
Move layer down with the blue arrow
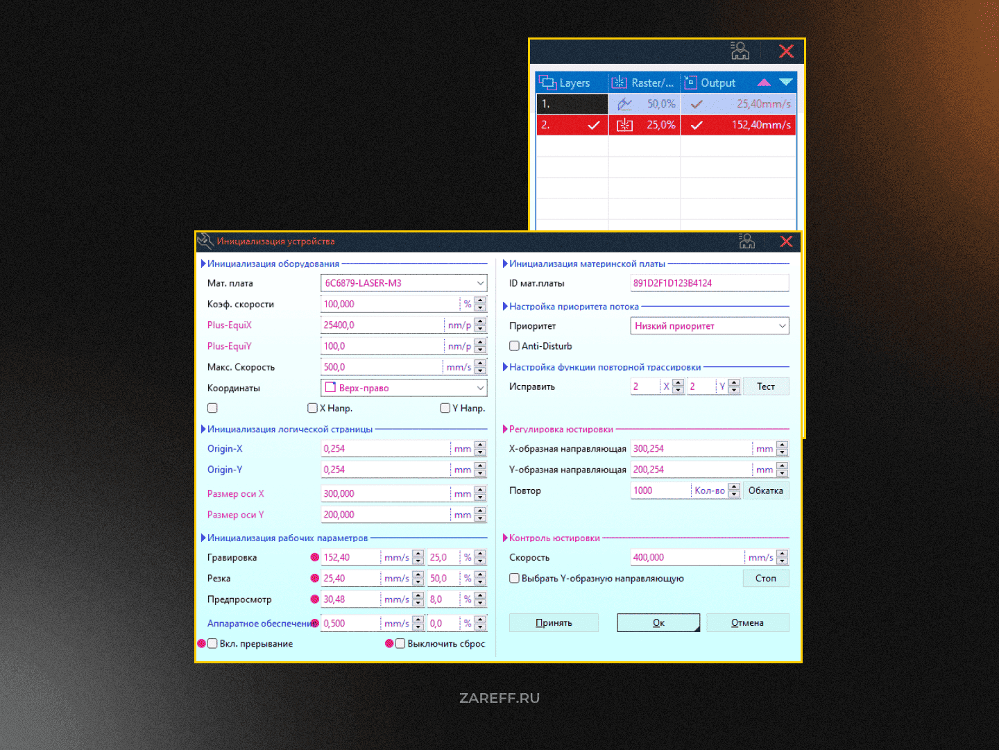(785, 82)
